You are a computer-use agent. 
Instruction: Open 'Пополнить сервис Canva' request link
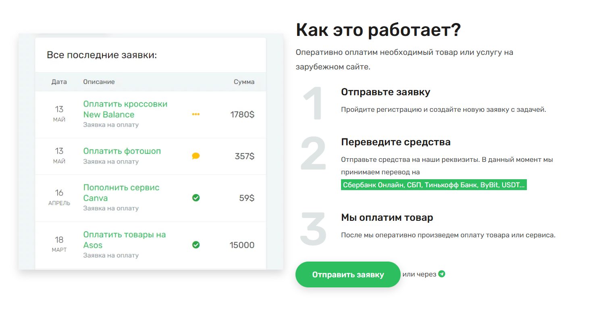121,193
